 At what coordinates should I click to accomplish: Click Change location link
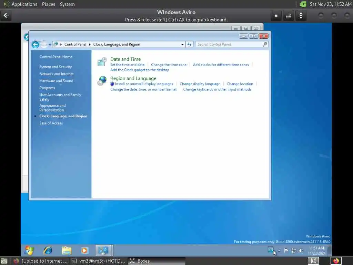click(x=240, y=84)
